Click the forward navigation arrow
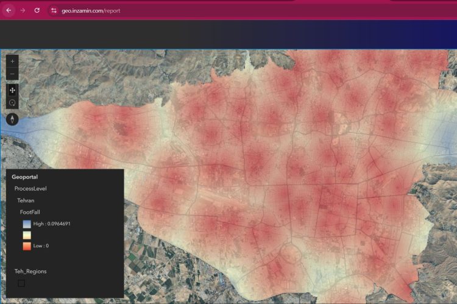The width and height of the screenshot is (457, 304). point(23,10)
